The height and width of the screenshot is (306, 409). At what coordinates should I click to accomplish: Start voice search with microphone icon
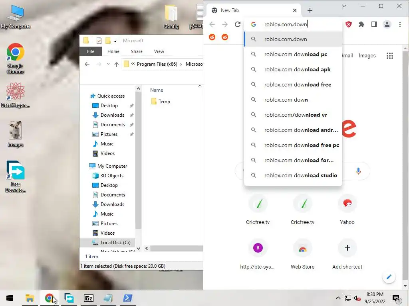pyautogui.click(x=358, y=171)
